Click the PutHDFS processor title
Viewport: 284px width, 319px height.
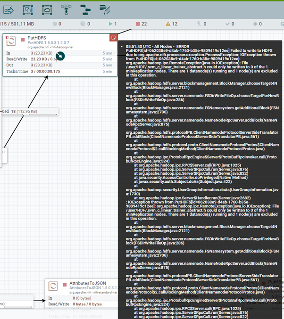pyautogui.click(x=36, y=37)
